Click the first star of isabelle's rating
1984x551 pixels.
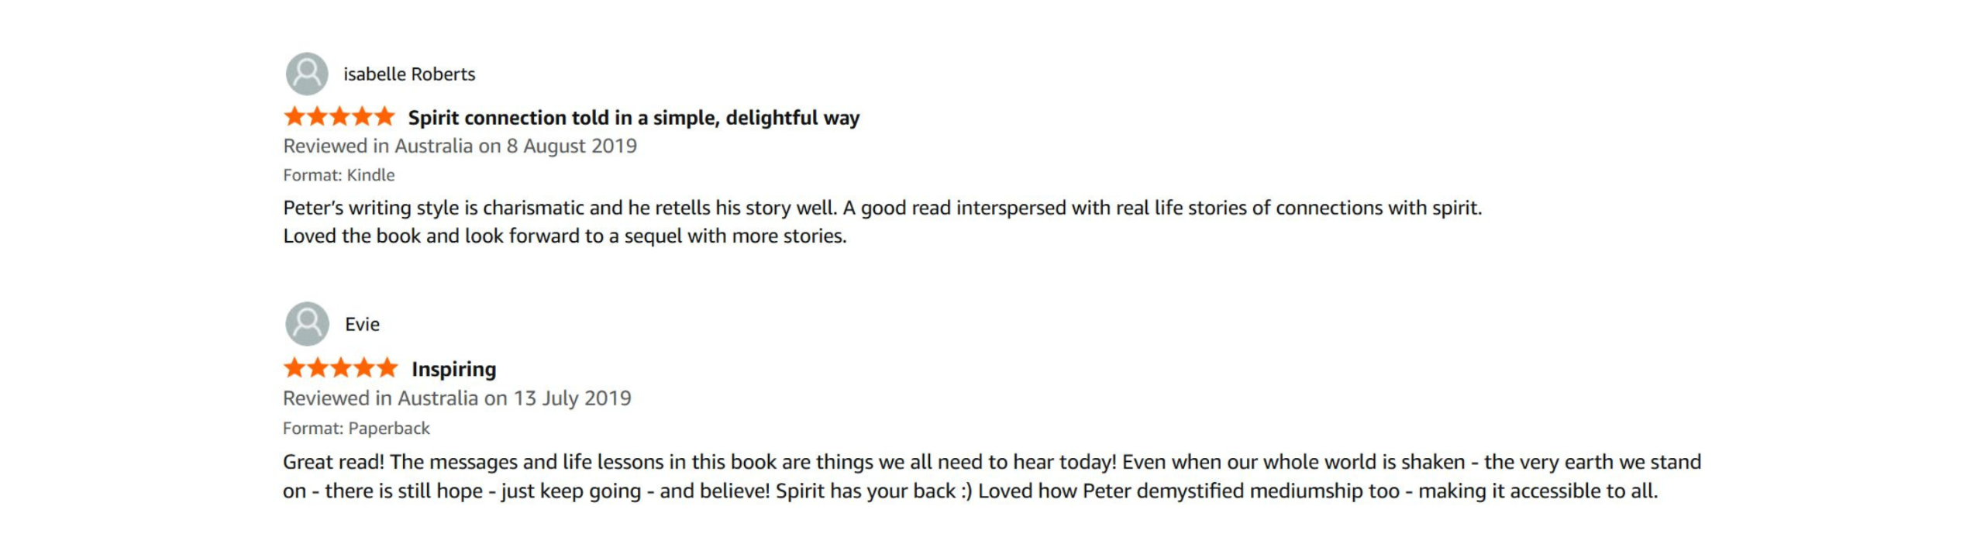coord(294,117)
